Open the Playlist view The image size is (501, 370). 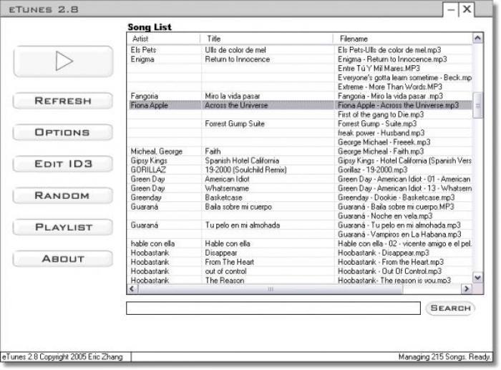63,227
